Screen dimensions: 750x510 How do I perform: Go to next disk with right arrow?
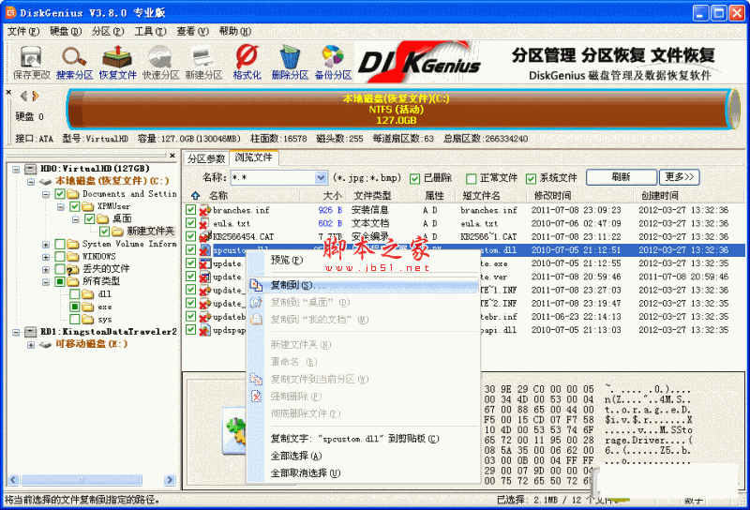(36, 97)
